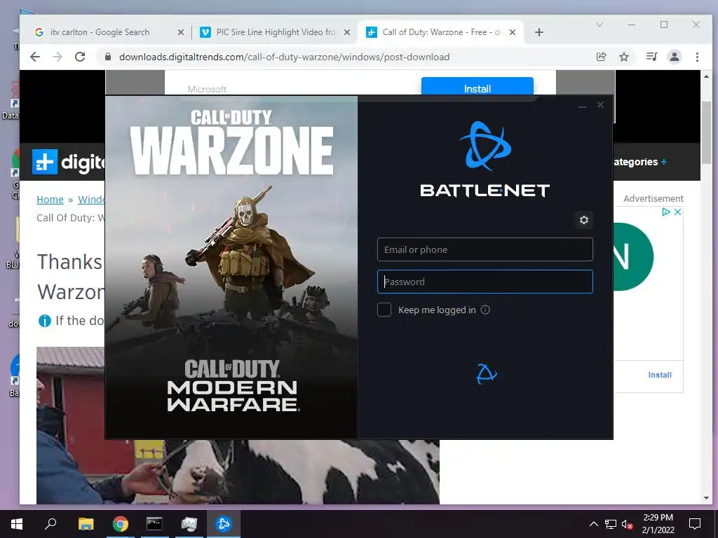718x538 pixels.
Task: Enable Keep me logged in checkbox
Action: (384, 310)
